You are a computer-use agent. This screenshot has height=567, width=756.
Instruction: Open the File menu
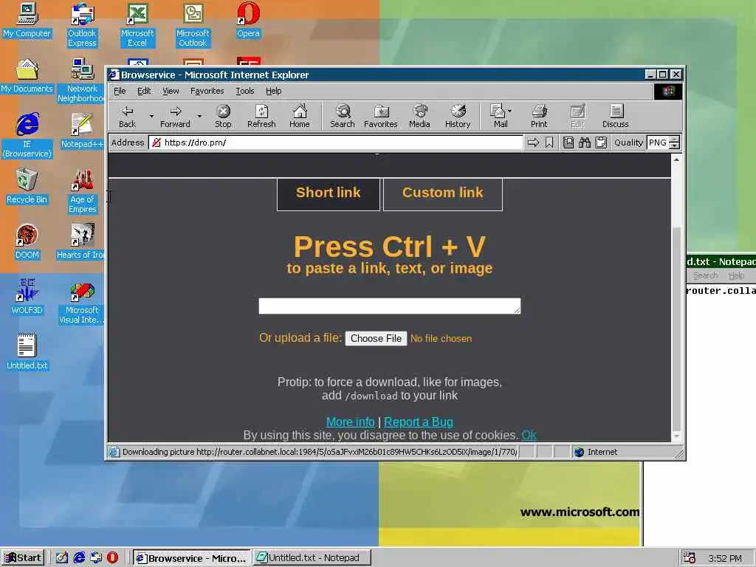[x=120, y=91]
